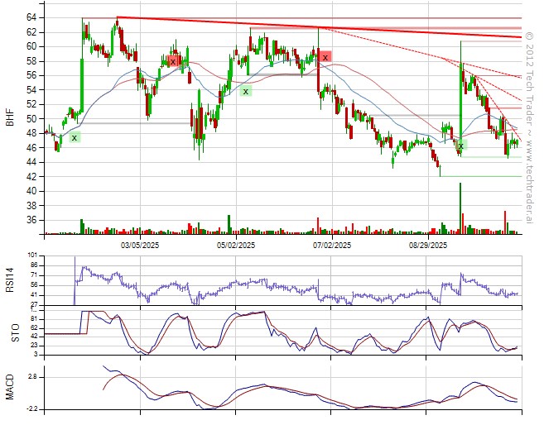This screenshot has height=425, width=544.
Task: Click the tallest green volume bar
Action: click(x=460, y=208)
